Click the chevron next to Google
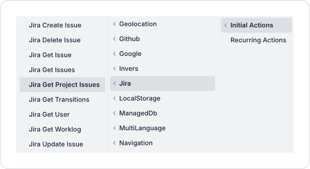This screenshot has height=169, width=310. (x=114, y=54)
